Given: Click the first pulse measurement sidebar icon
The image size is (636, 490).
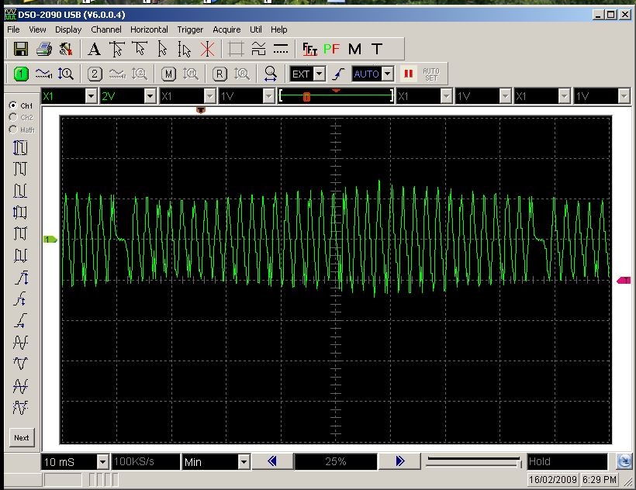Looking at the screenshot, I should [20, 147].
